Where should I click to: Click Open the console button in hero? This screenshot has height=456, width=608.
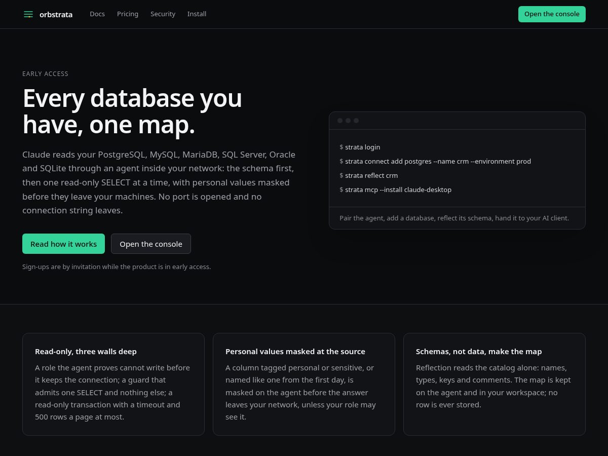coord(151,244)
